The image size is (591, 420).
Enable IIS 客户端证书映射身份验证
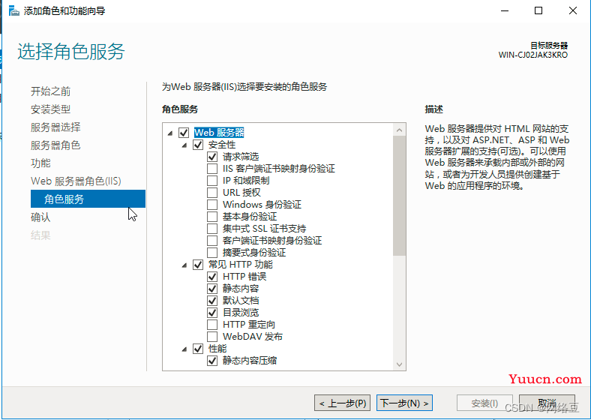coord(212,169)
